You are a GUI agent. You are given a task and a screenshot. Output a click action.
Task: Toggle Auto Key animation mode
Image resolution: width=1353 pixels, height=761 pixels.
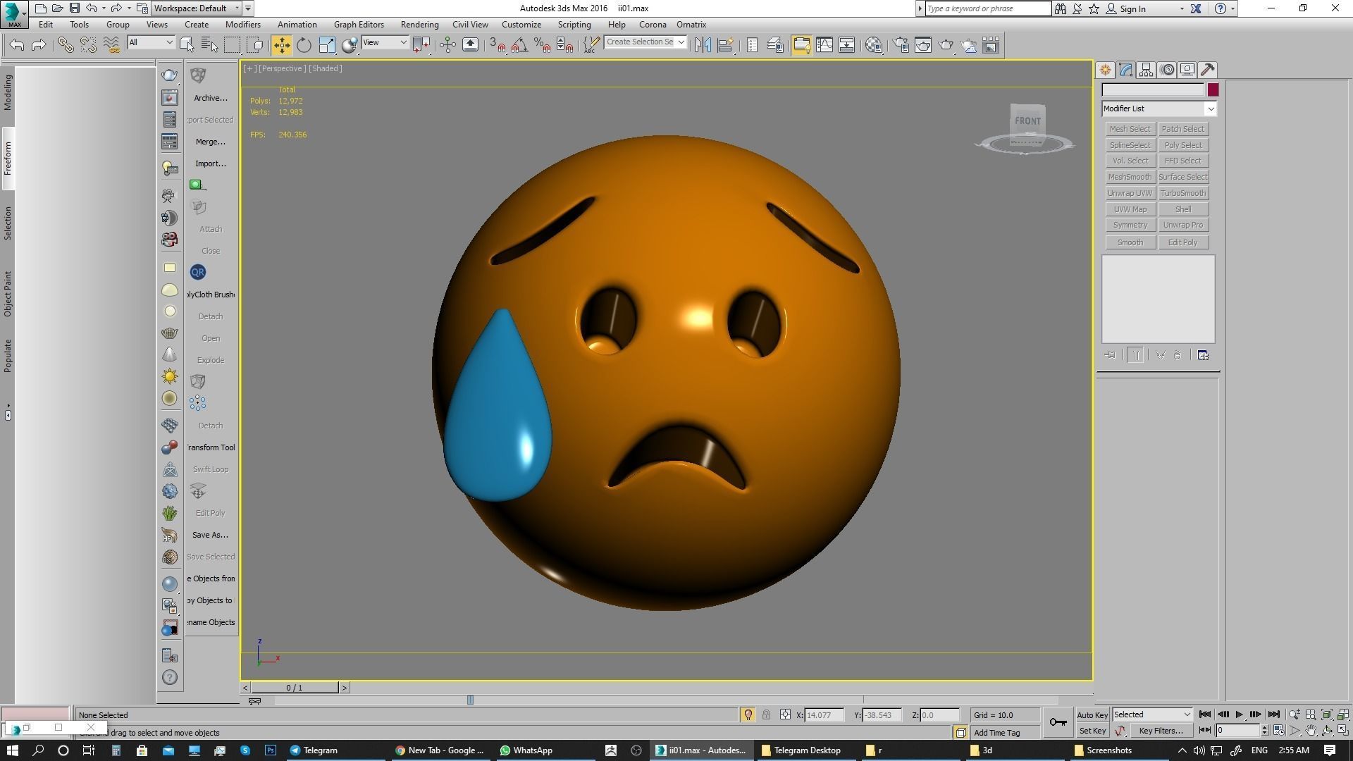(1092, 715)
